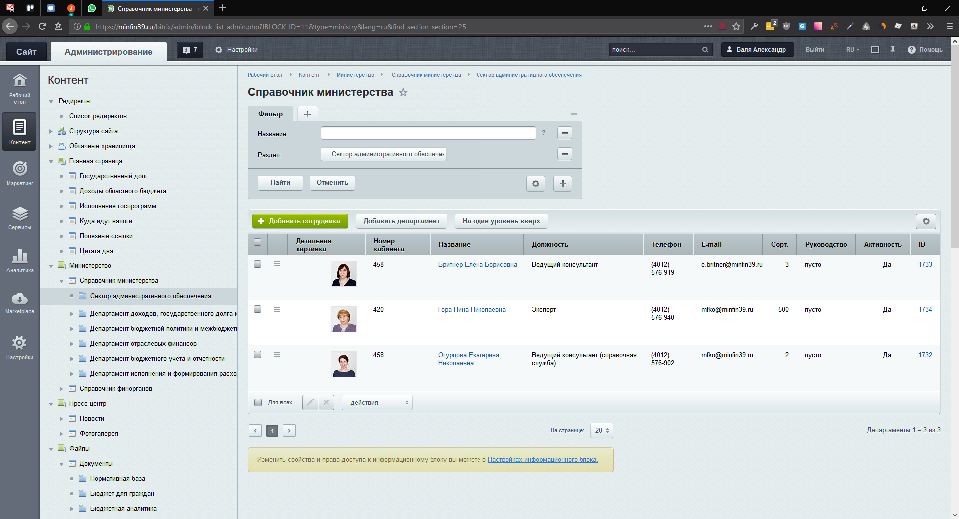Switch to the Сайт tab
This screenshot has height=519, width=959.
[x=26, y=52]
